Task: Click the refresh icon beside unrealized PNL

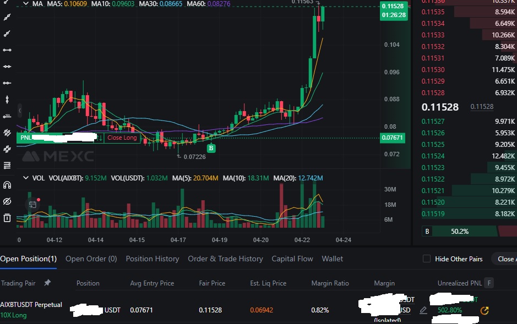Action: pyautogui.click(x=484, y=311)
